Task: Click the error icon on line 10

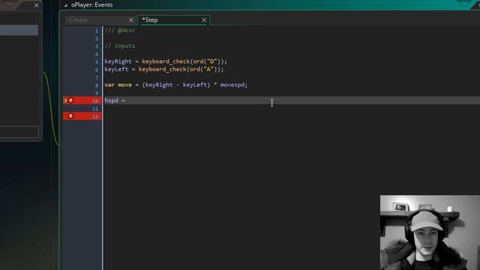Action: 70,100
